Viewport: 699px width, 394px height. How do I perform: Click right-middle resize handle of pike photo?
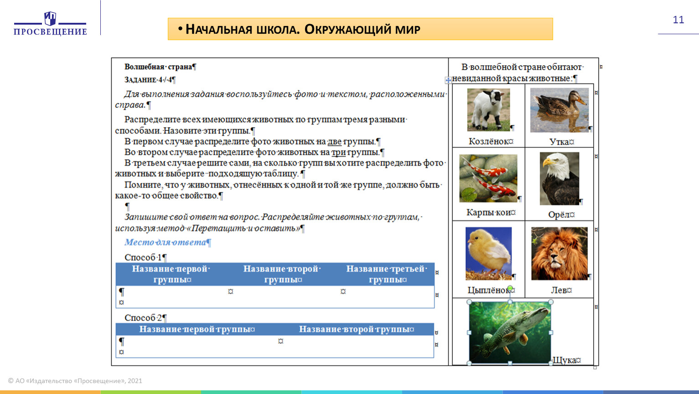coord(551,332)
